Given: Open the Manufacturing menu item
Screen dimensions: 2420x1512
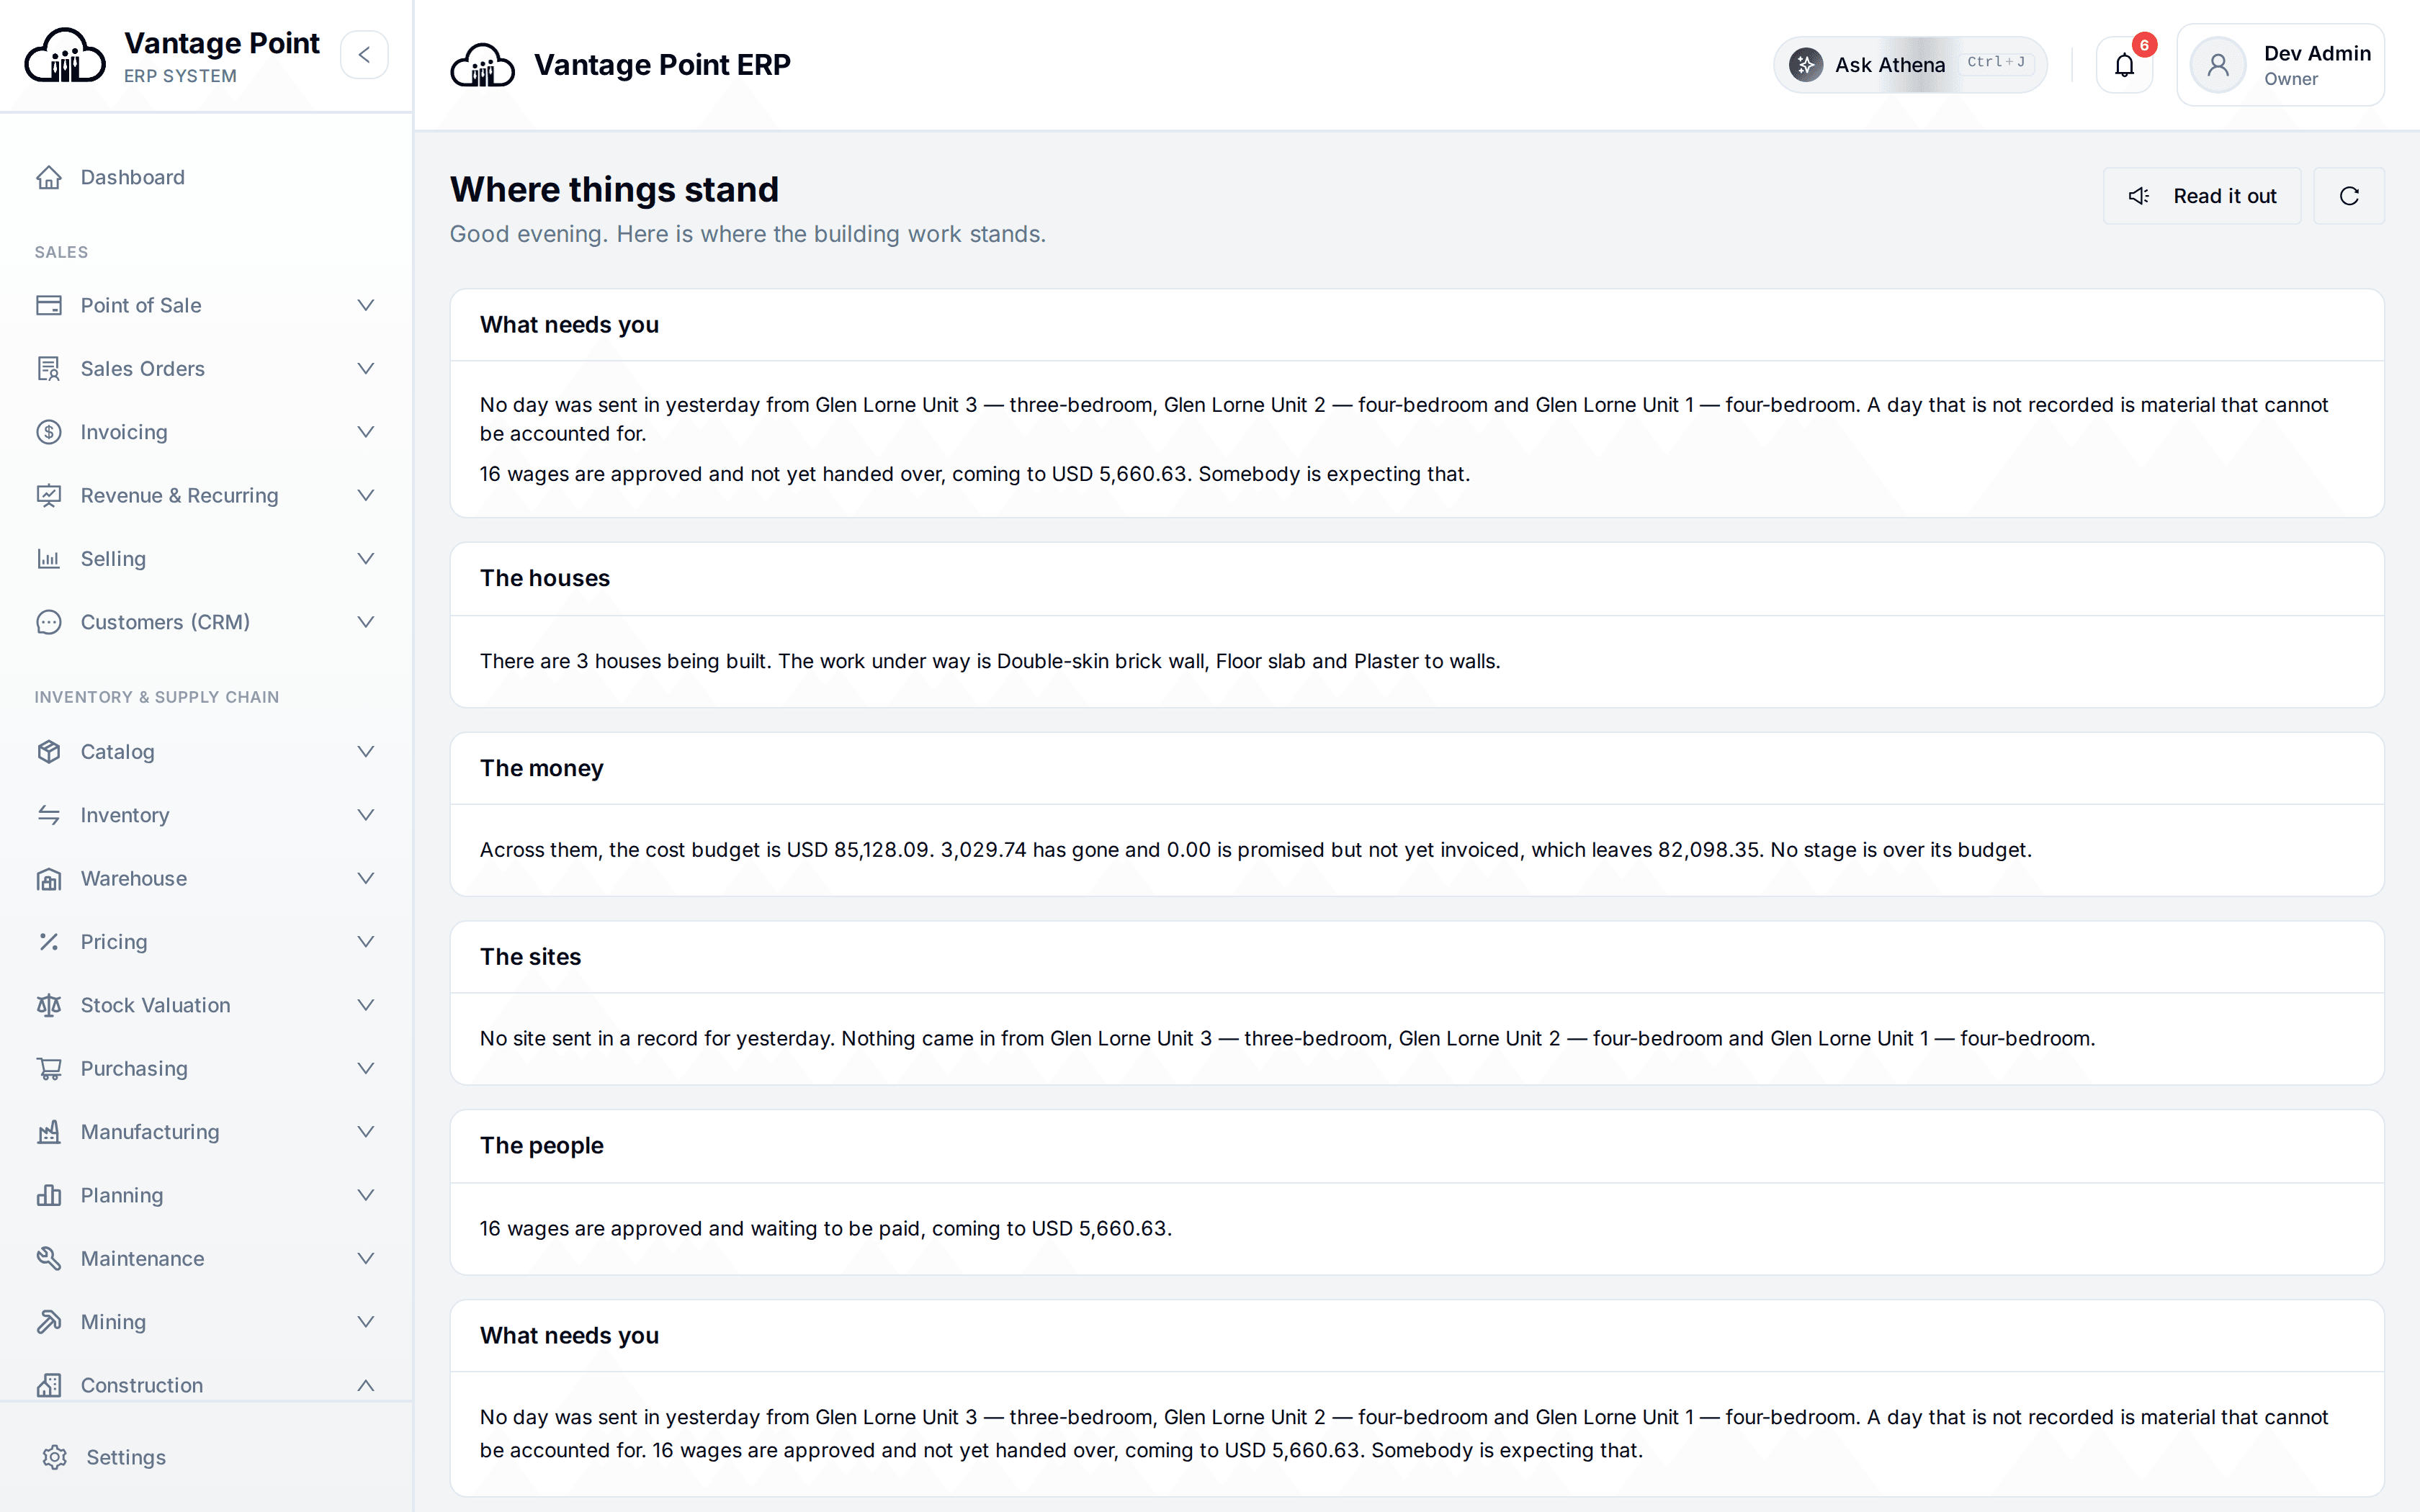Looking at the screenshot, I should click(x=206, y=1132).
